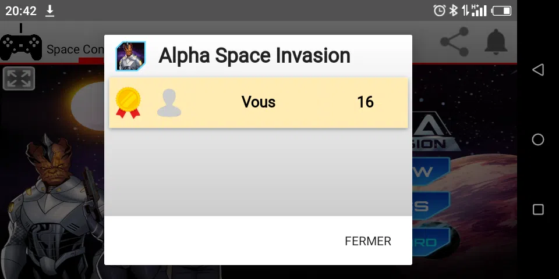Open recent apps with the square button
This screenshot has height=279, width=559.
pyautogui.click(x=538, y=209)
